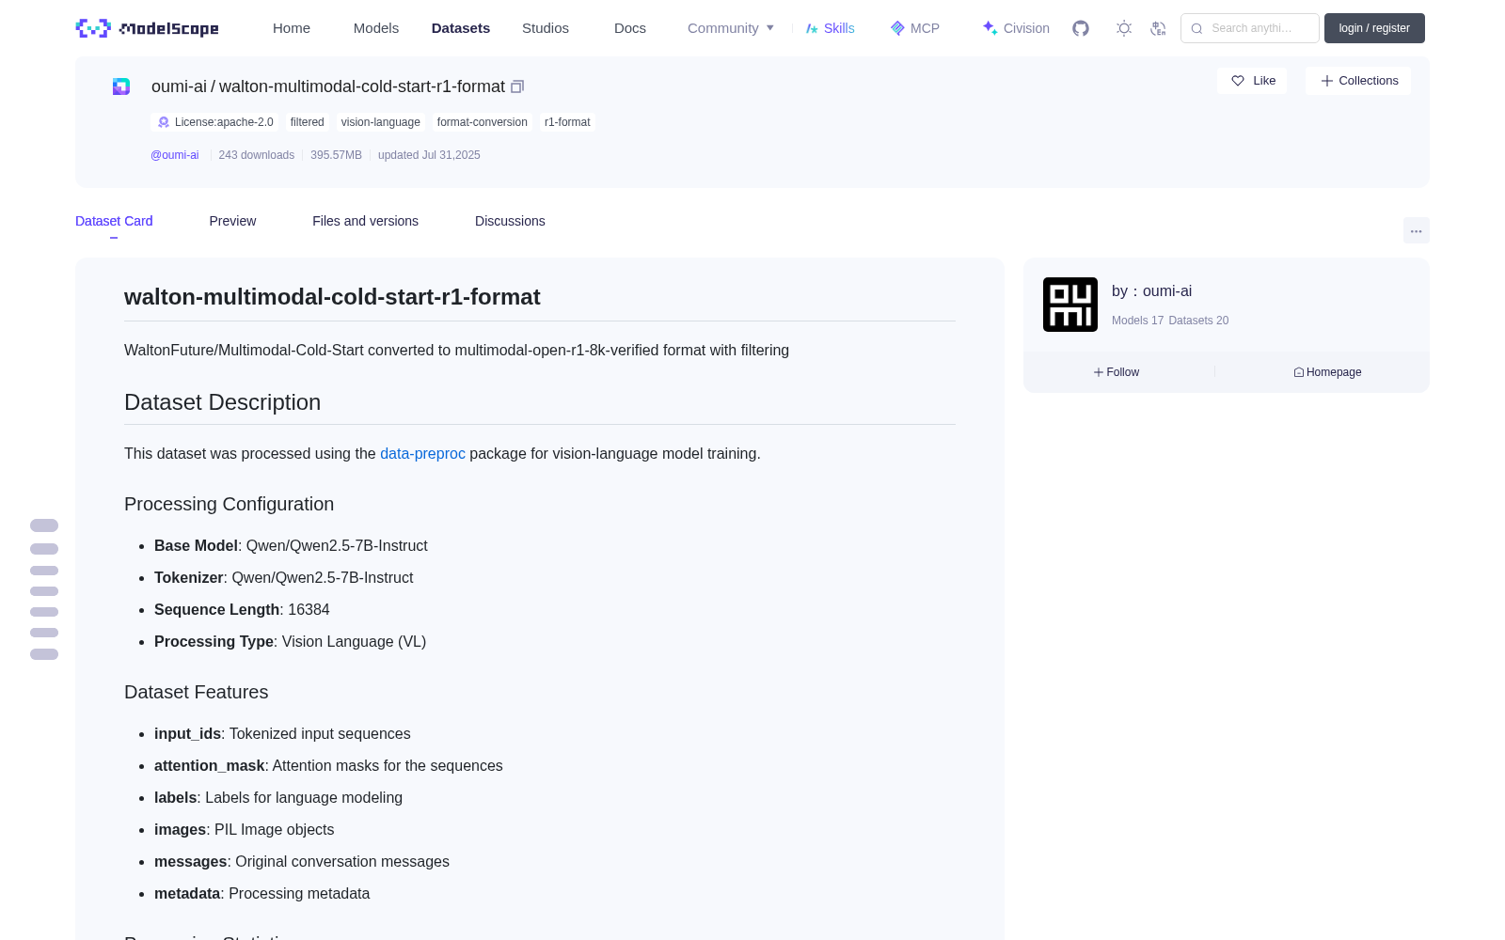Screen dimensions: 1505x940
Task: Click the 'Dataset Features' heading
Action: click(x=196, y=692)
